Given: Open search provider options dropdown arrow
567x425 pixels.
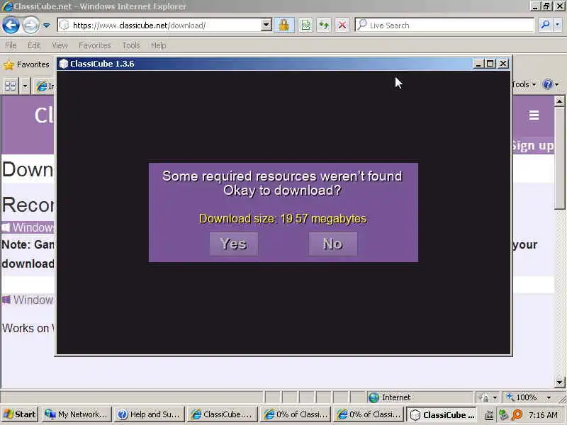Looking at the screenshot, I should 558,25.
